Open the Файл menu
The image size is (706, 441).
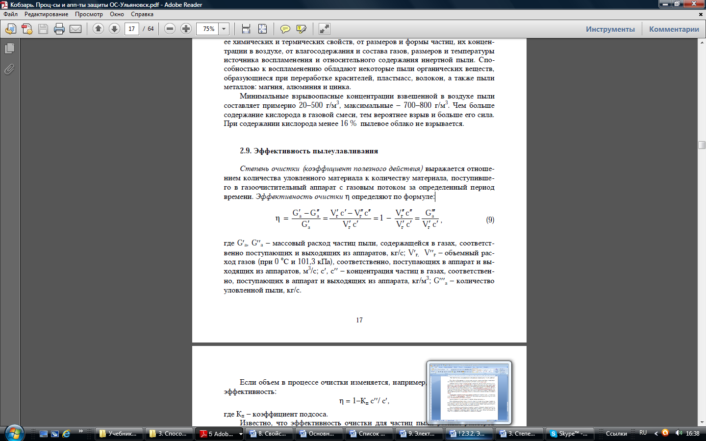10,14
